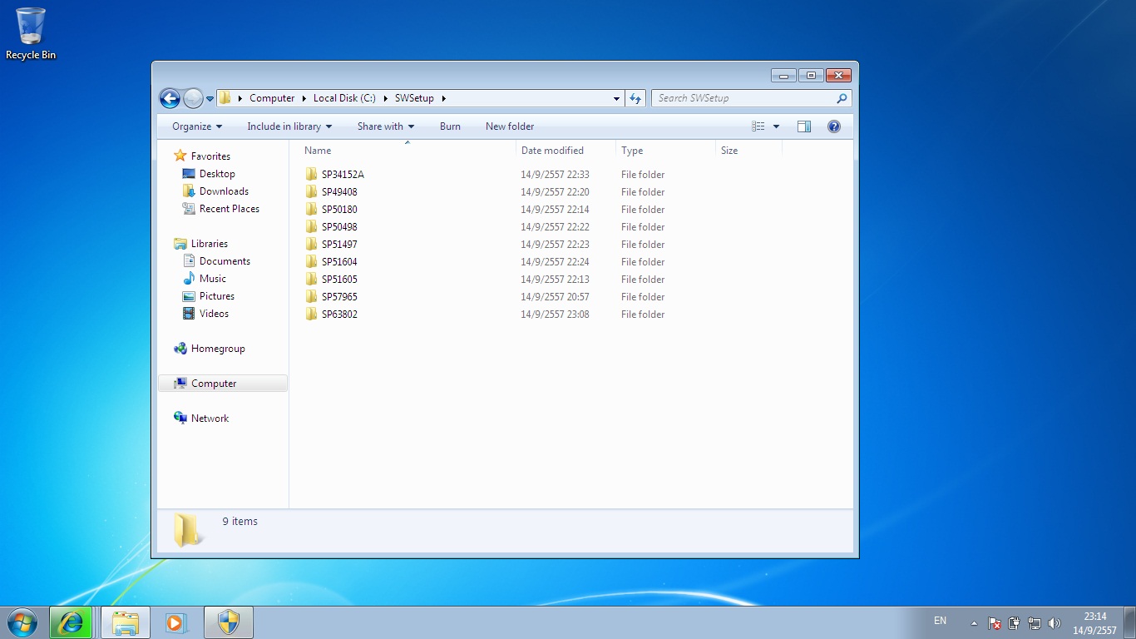1136x639 pixels.
Task: Open the Share with menu
Action: 386,126
